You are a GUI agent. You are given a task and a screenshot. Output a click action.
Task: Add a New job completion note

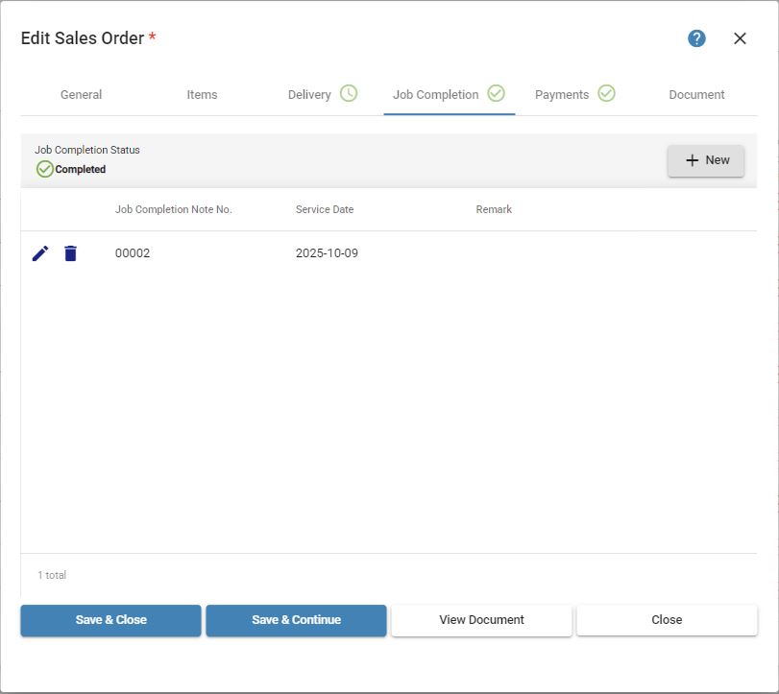coord(705,160)
